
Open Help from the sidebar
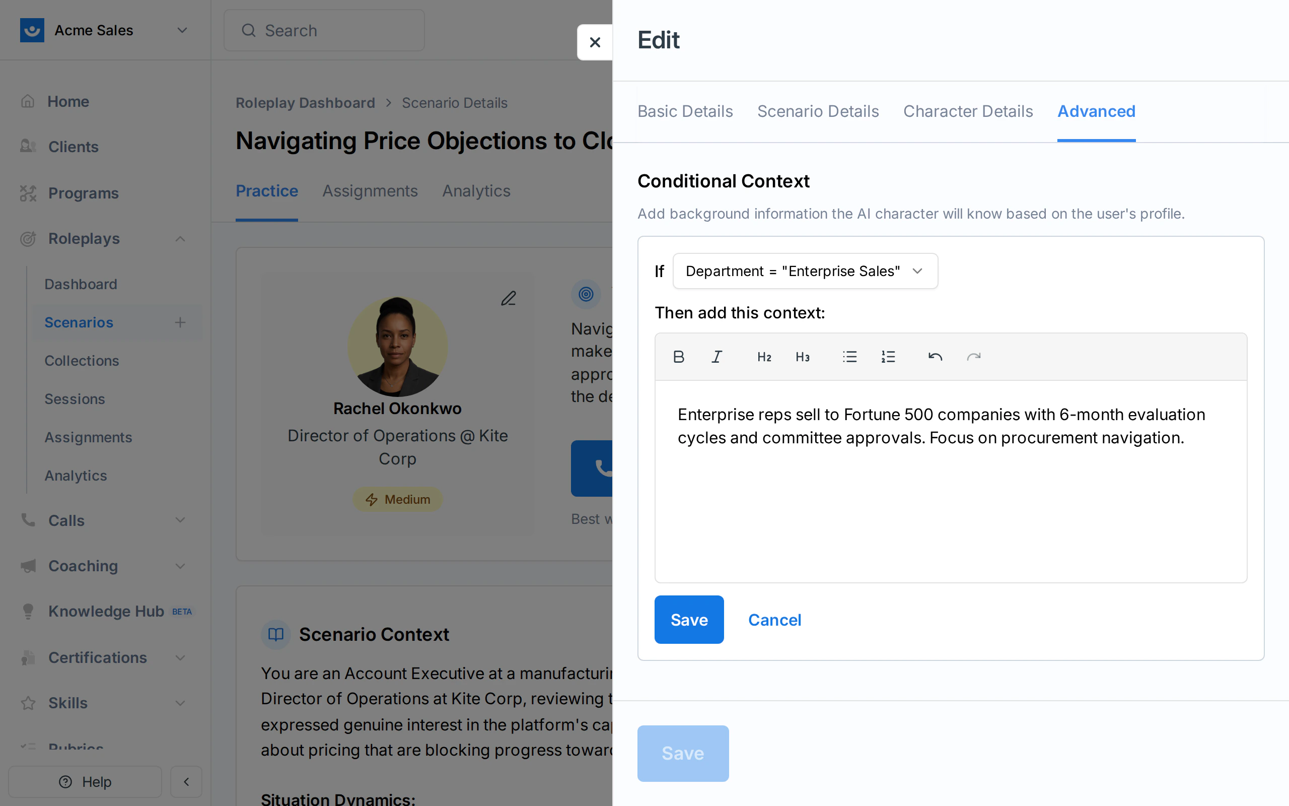(x=85, y=781)
